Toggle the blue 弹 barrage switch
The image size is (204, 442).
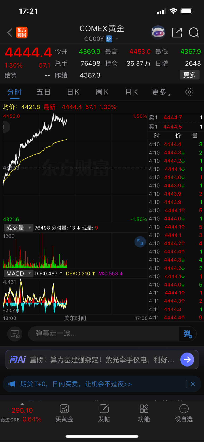pyautogui.click(x=188, y=334)
